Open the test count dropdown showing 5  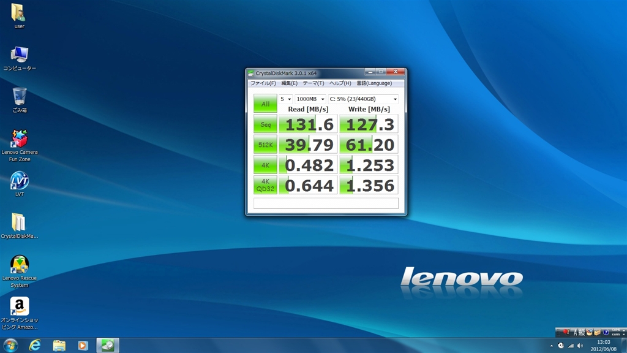coord(285,99)
